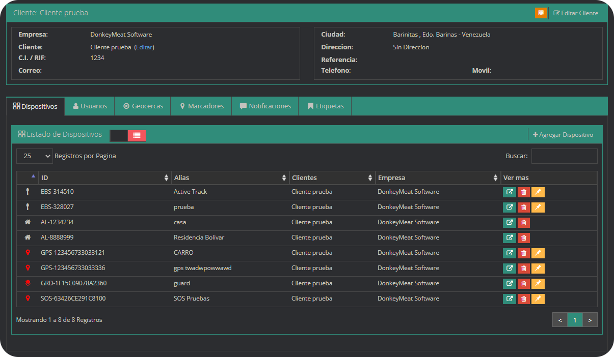Click the orange grid icon in the header
Screen dimensions: 614x357
click(x=541, y=13)
